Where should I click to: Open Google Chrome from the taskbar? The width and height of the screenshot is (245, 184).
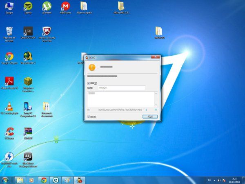pos(44,180)
